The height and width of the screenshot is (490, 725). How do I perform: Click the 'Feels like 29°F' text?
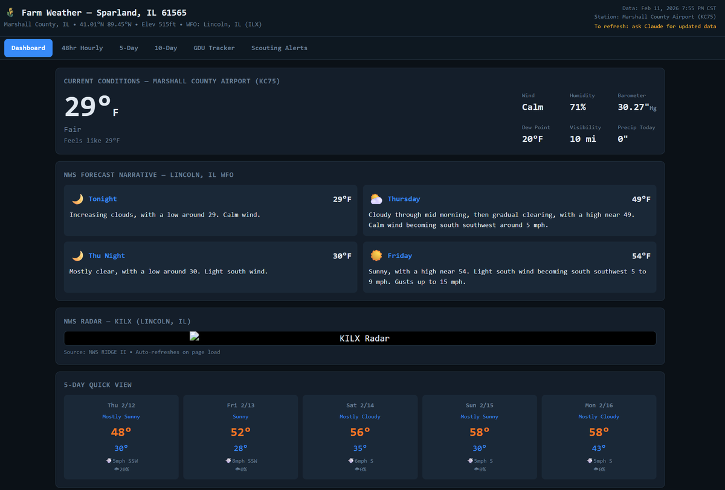tap(92, 141)
